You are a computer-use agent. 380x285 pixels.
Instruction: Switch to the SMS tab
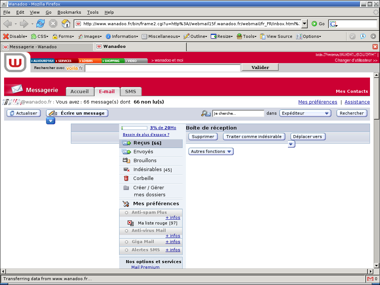(131, 92)
